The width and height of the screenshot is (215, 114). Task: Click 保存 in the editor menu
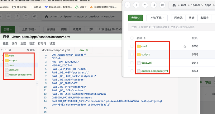pyautogui.click(x=14, y=43)
